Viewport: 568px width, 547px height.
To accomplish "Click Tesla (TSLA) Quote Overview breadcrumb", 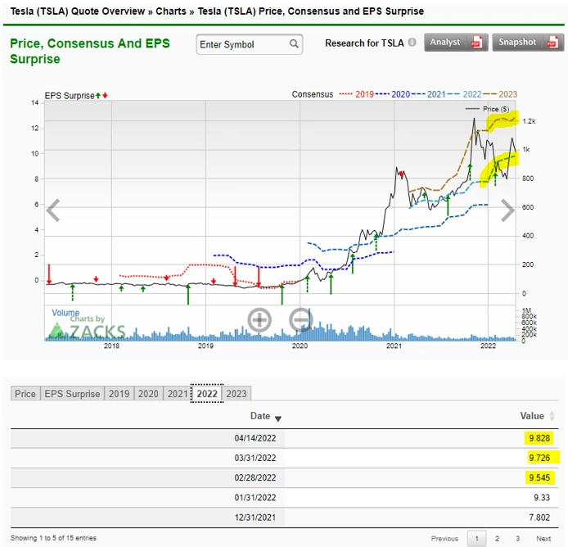I will coord(78,11).
